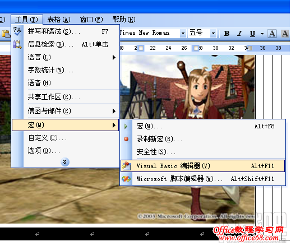Open the 帮助(H) menu
The width and height of the screenshot is (291, 246).
coord(124,20)
